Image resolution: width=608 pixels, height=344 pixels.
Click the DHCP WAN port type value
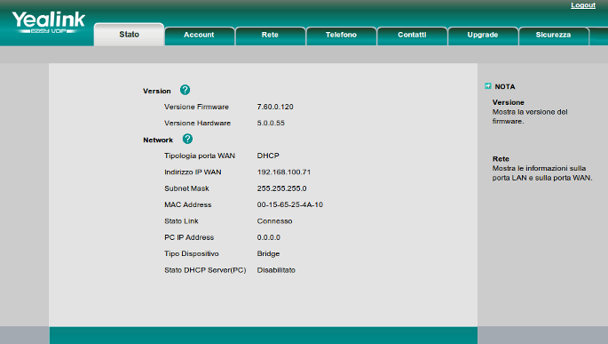[x=268, y=156]
